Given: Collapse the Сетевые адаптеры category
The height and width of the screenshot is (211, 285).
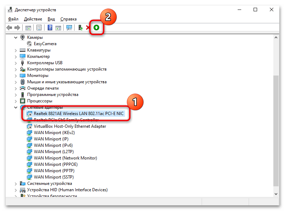Looking at the screenshot, I should pyautogui.click(x=16, y=107).
